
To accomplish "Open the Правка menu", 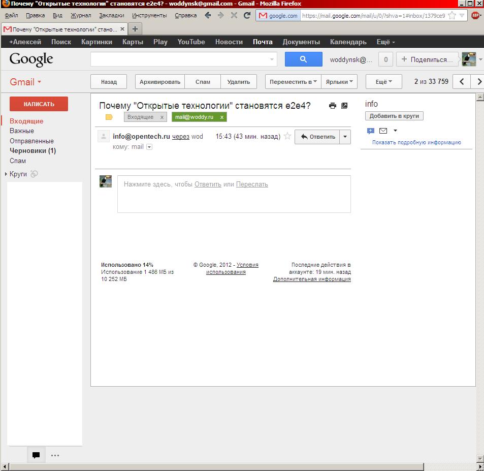I will tap(35, 15).
